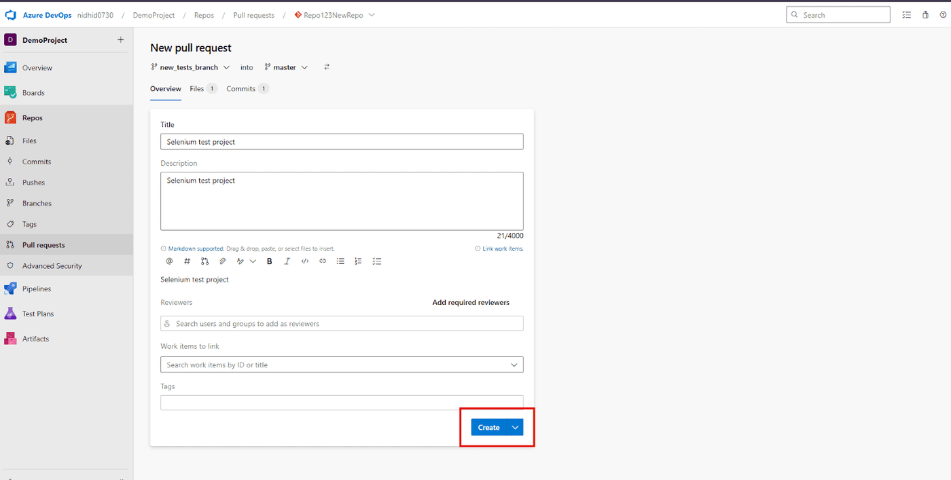Insert a # work item reference
951x480 pixels.
187,261
